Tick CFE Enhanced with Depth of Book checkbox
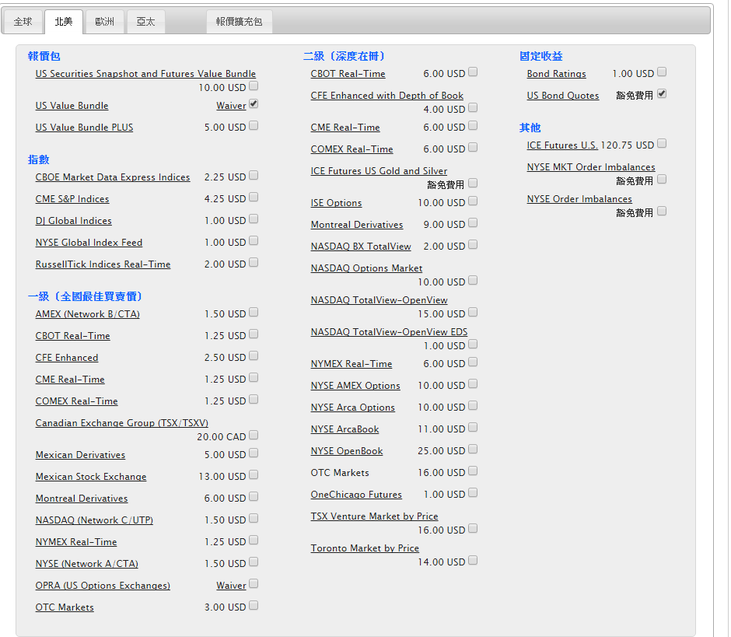The height and width of the screenshot is (637, 731). pyautogui.click(x=473, y=107)
